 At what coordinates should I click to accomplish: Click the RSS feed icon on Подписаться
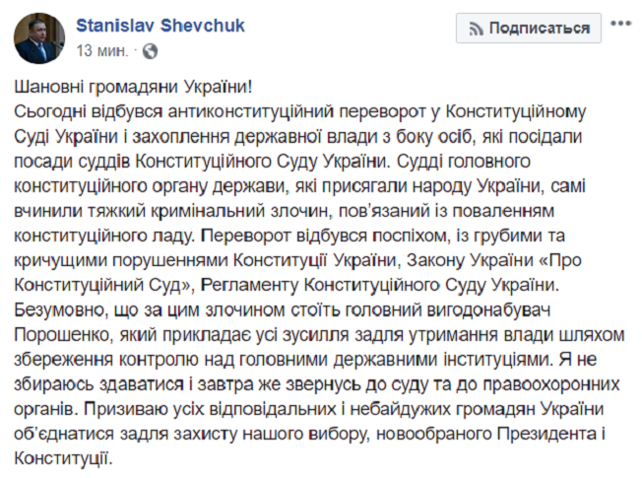(476, 29)
